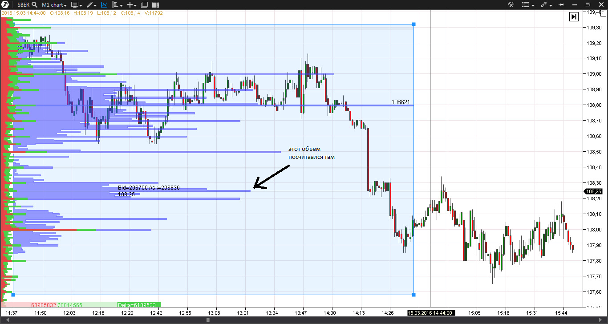The width and height of the screenshot is (608, 324).
Task: Close the chart window
Action: [x=600, y=4]
